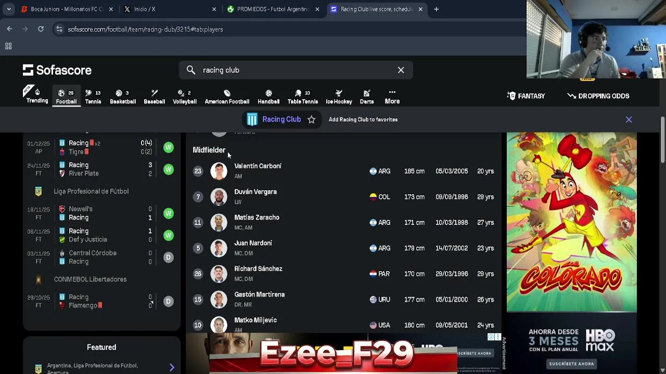Open Racing vs Def y Justicia match

coord(101,235)
